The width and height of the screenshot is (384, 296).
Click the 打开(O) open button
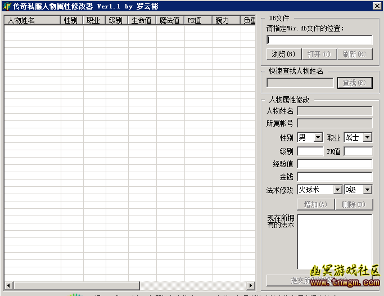pyautogui.click(x=319, y=54)
